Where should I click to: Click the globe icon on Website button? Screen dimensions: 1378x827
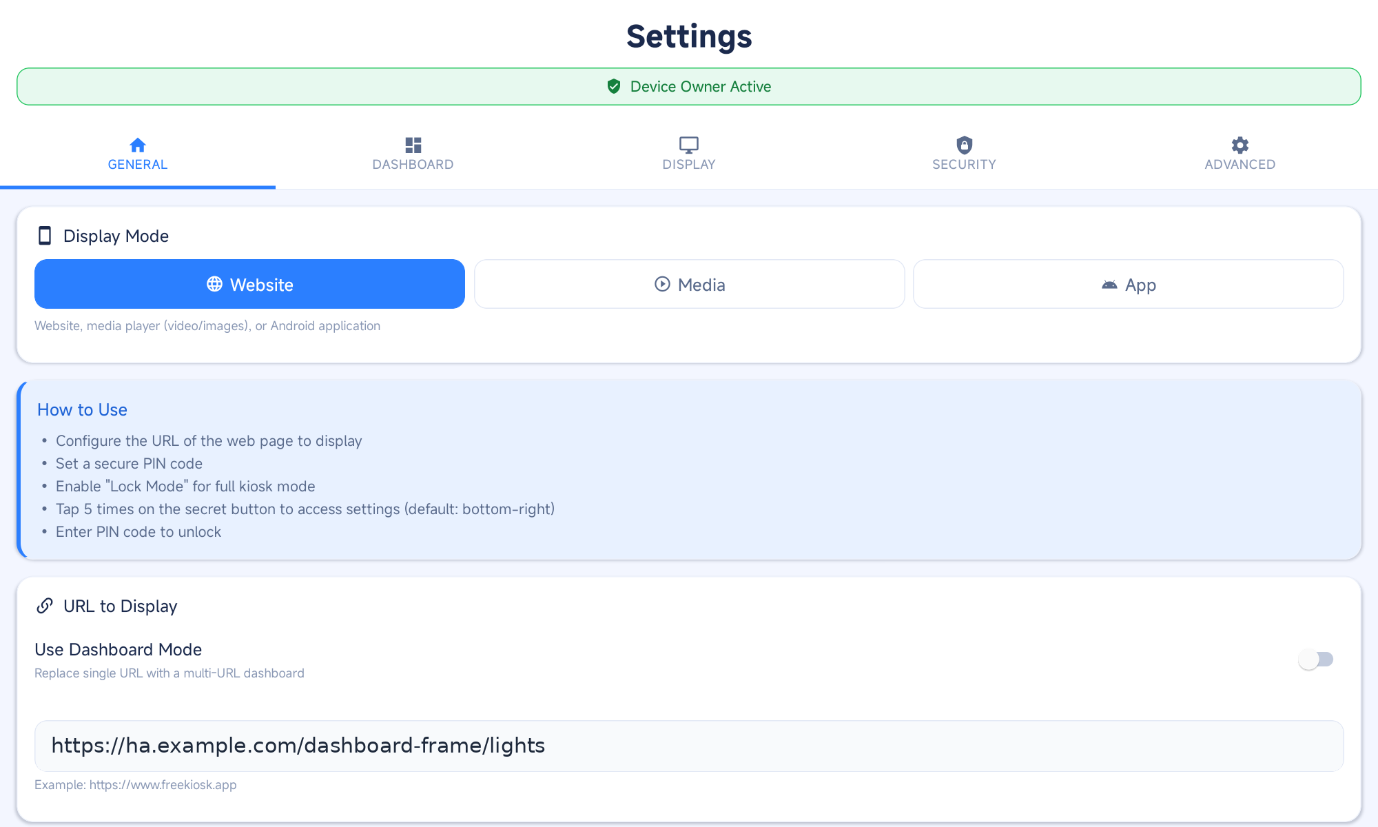(215, 284)
